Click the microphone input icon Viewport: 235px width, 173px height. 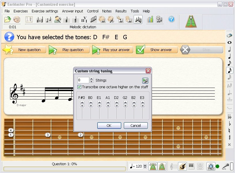coord(225,166)
